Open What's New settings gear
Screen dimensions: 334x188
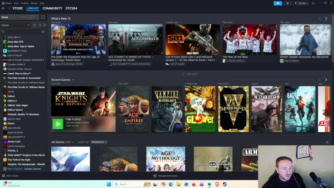pyautogui.click(x=69, y=19)
